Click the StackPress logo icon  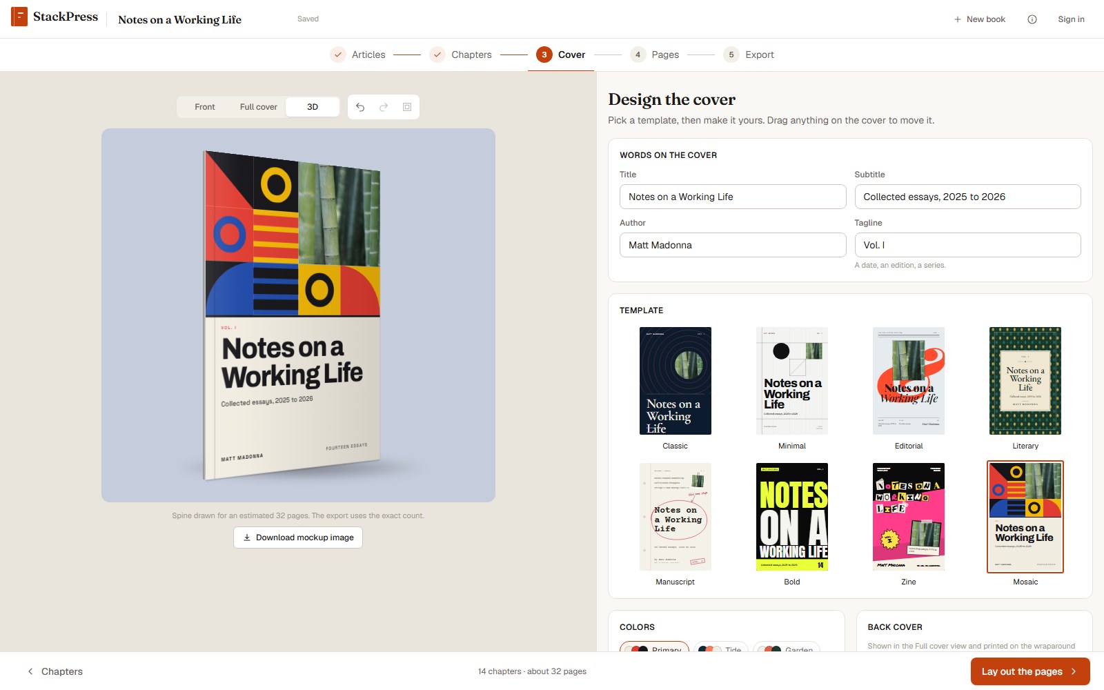[x=19, y=17]
